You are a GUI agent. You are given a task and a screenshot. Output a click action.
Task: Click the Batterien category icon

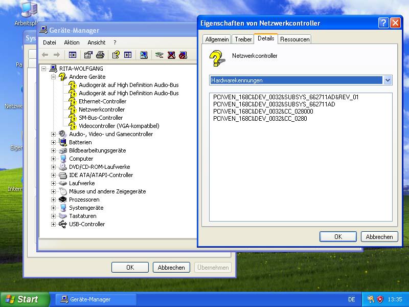62,142
